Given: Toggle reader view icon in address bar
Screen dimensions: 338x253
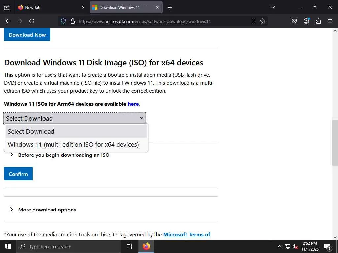Looking at the screenshot, I should pyautogui.click(x=253, y=21).
